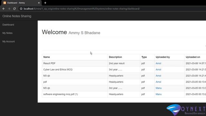Open uploader Amol for Cyber Law row
Viewport: 206px width, 116px height.
158,70
